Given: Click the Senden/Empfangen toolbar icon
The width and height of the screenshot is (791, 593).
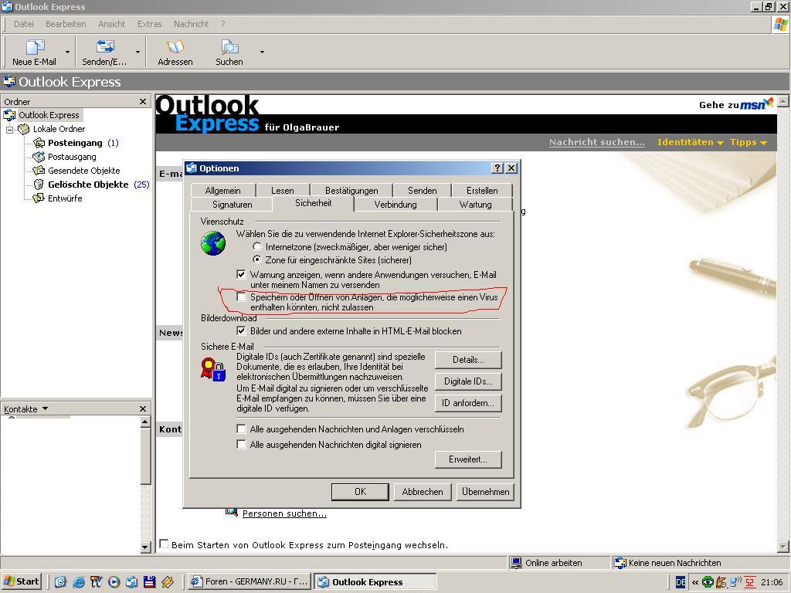Looking at the screenshot, I should [x=105, y=47].
